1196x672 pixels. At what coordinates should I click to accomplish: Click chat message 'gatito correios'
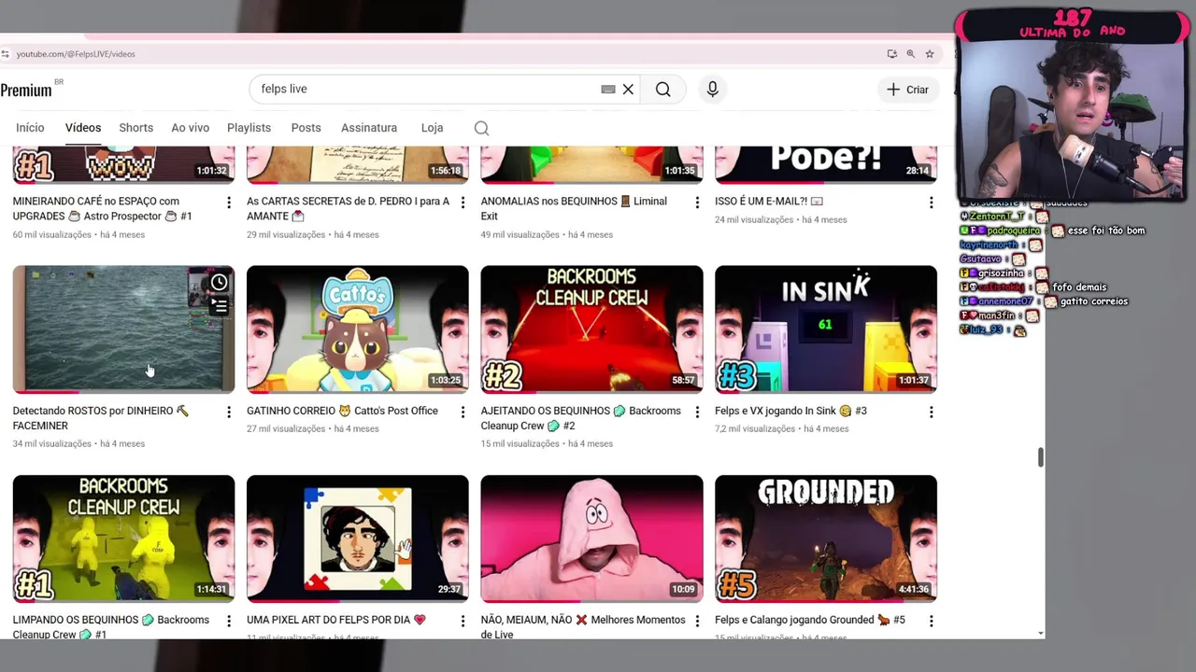(x=1093, y=301)
